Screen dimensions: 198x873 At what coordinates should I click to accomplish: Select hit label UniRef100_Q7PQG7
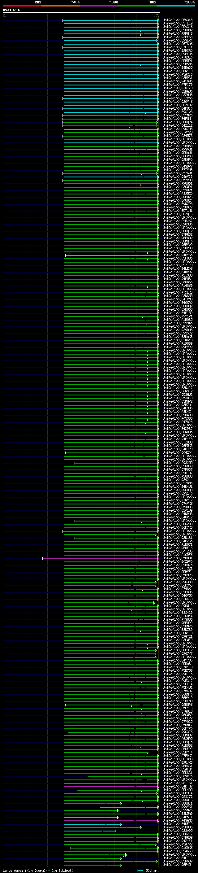(x=178, y=470)
